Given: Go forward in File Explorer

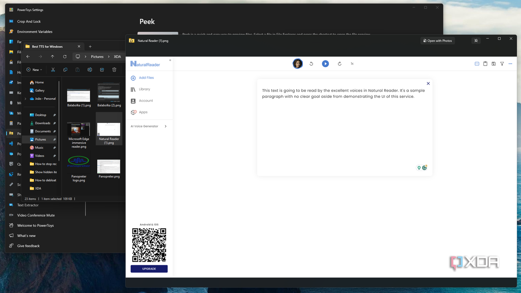Looking at the screenshot, I should [x=40, y=57].
